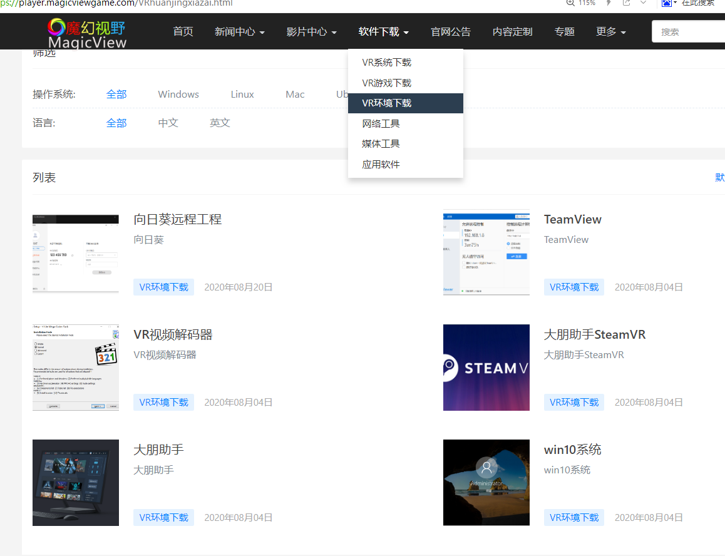725x556 pixels.
Task: Open the TeamView thumbnail image
Action: [486, 252]
